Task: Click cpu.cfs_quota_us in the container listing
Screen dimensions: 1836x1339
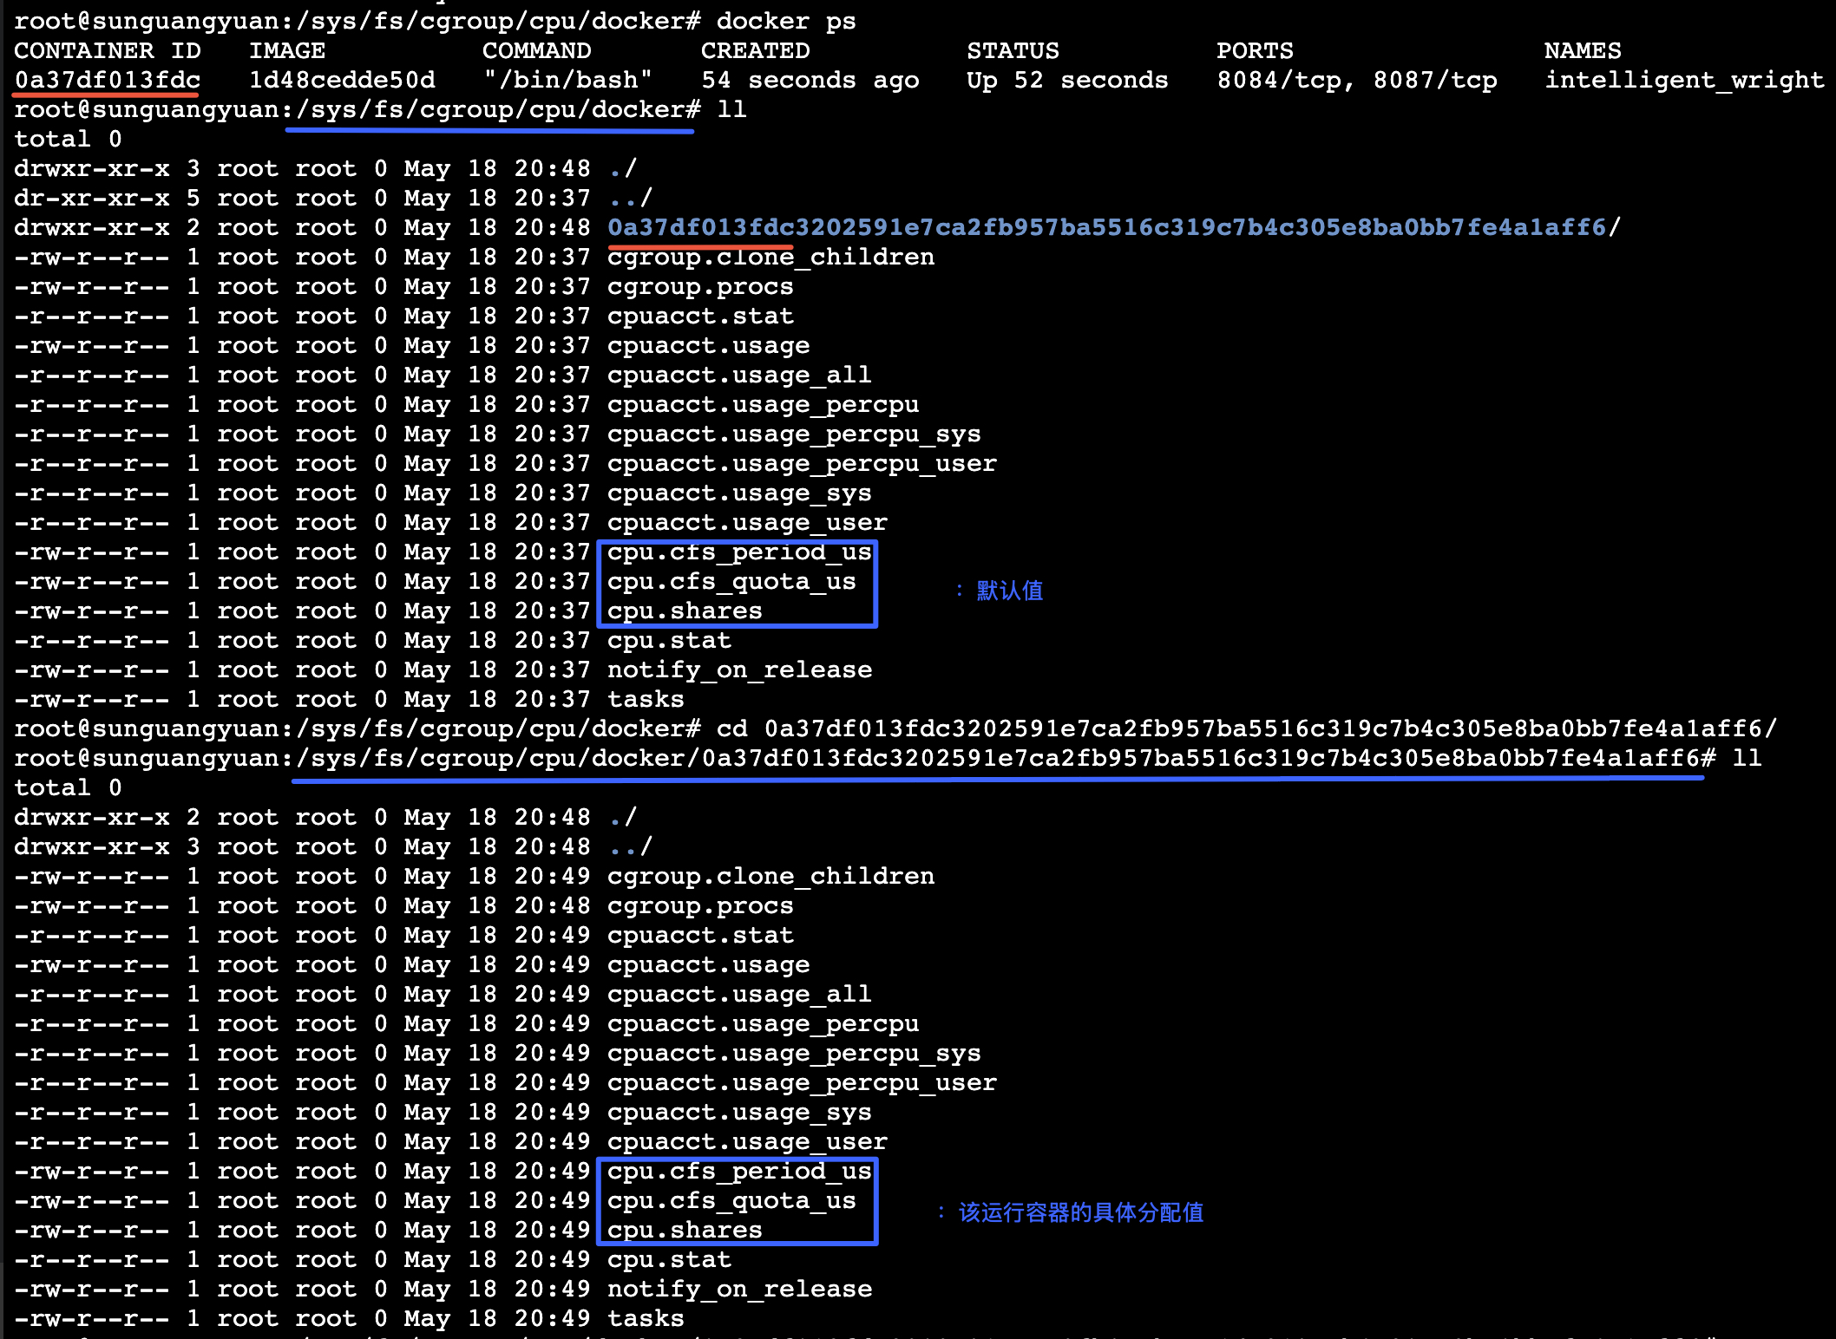Action: tap(731, 1201)
